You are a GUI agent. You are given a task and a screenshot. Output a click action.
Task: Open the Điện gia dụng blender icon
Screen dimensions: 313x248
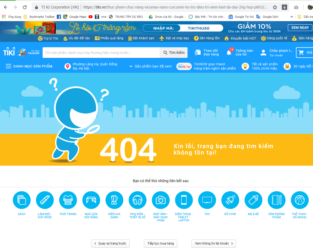tap(114, 200)
